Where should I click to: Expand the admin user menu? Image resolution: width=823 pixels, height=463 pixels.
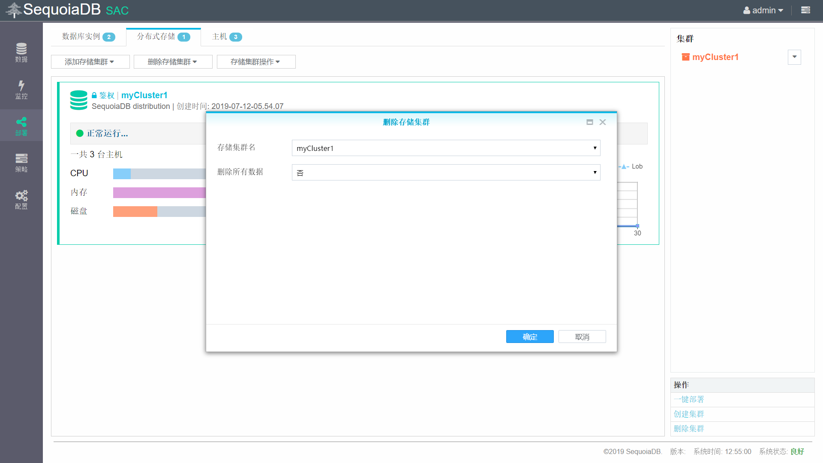click(763, 10)
